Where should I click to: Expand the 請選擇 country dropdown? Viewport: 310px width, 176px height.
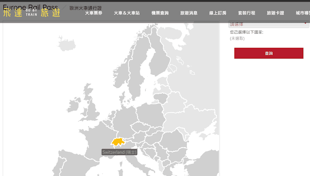(269, 24)
